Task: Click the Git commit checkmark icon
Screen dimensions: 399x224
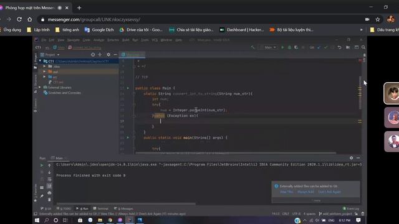Action: pyautogui.click(x=325, y=47)
